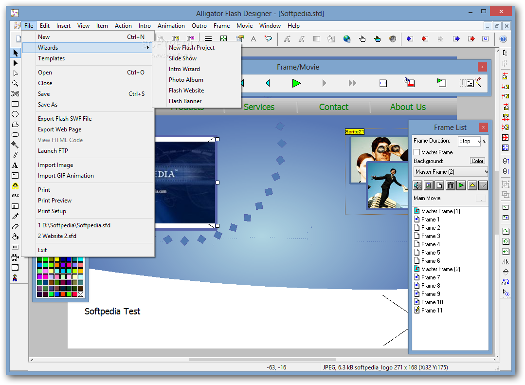This screenshot has width=525, height=385.
Task: Click the horizontal scrollbar thumb
Action: [x=262, y=360]
